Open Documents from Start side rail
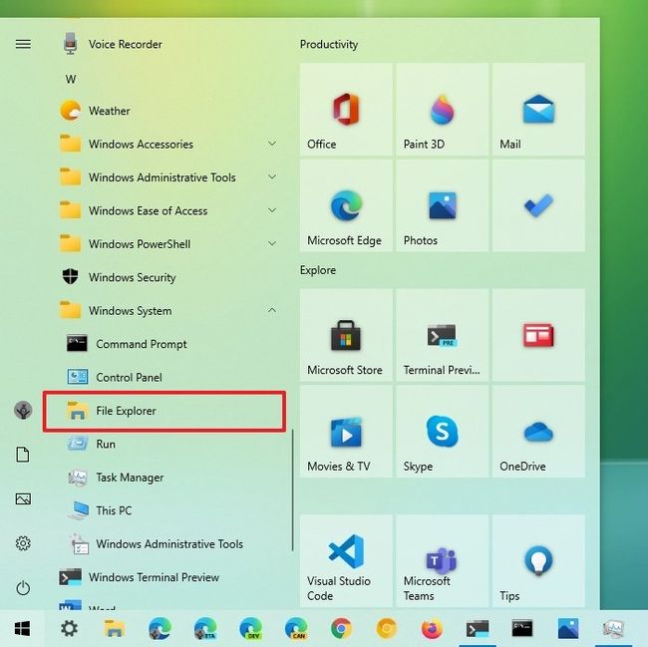The image size is (648, 647). pos(23,455)
